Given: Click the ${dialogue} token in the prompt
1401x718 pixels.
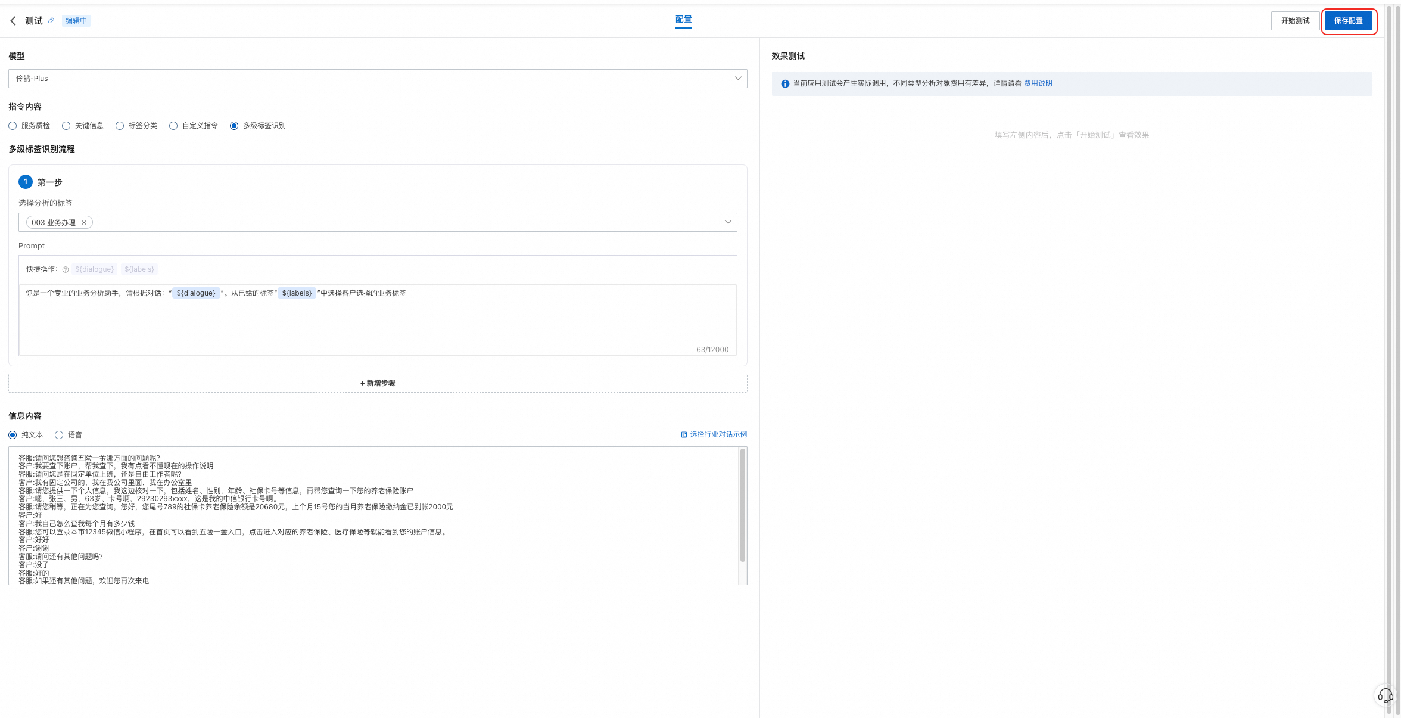Looking at the screenshot, I should point(196,293).
